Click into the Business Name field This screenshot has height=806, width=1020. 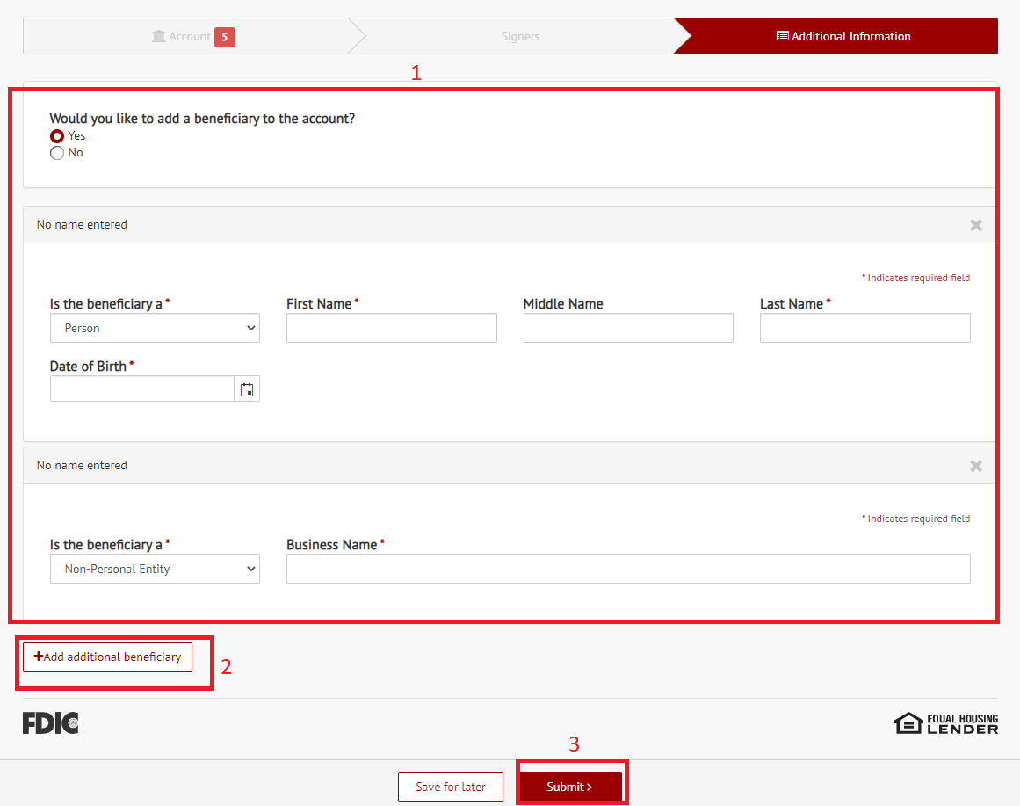pyautogui.click(x=628, y=569)
